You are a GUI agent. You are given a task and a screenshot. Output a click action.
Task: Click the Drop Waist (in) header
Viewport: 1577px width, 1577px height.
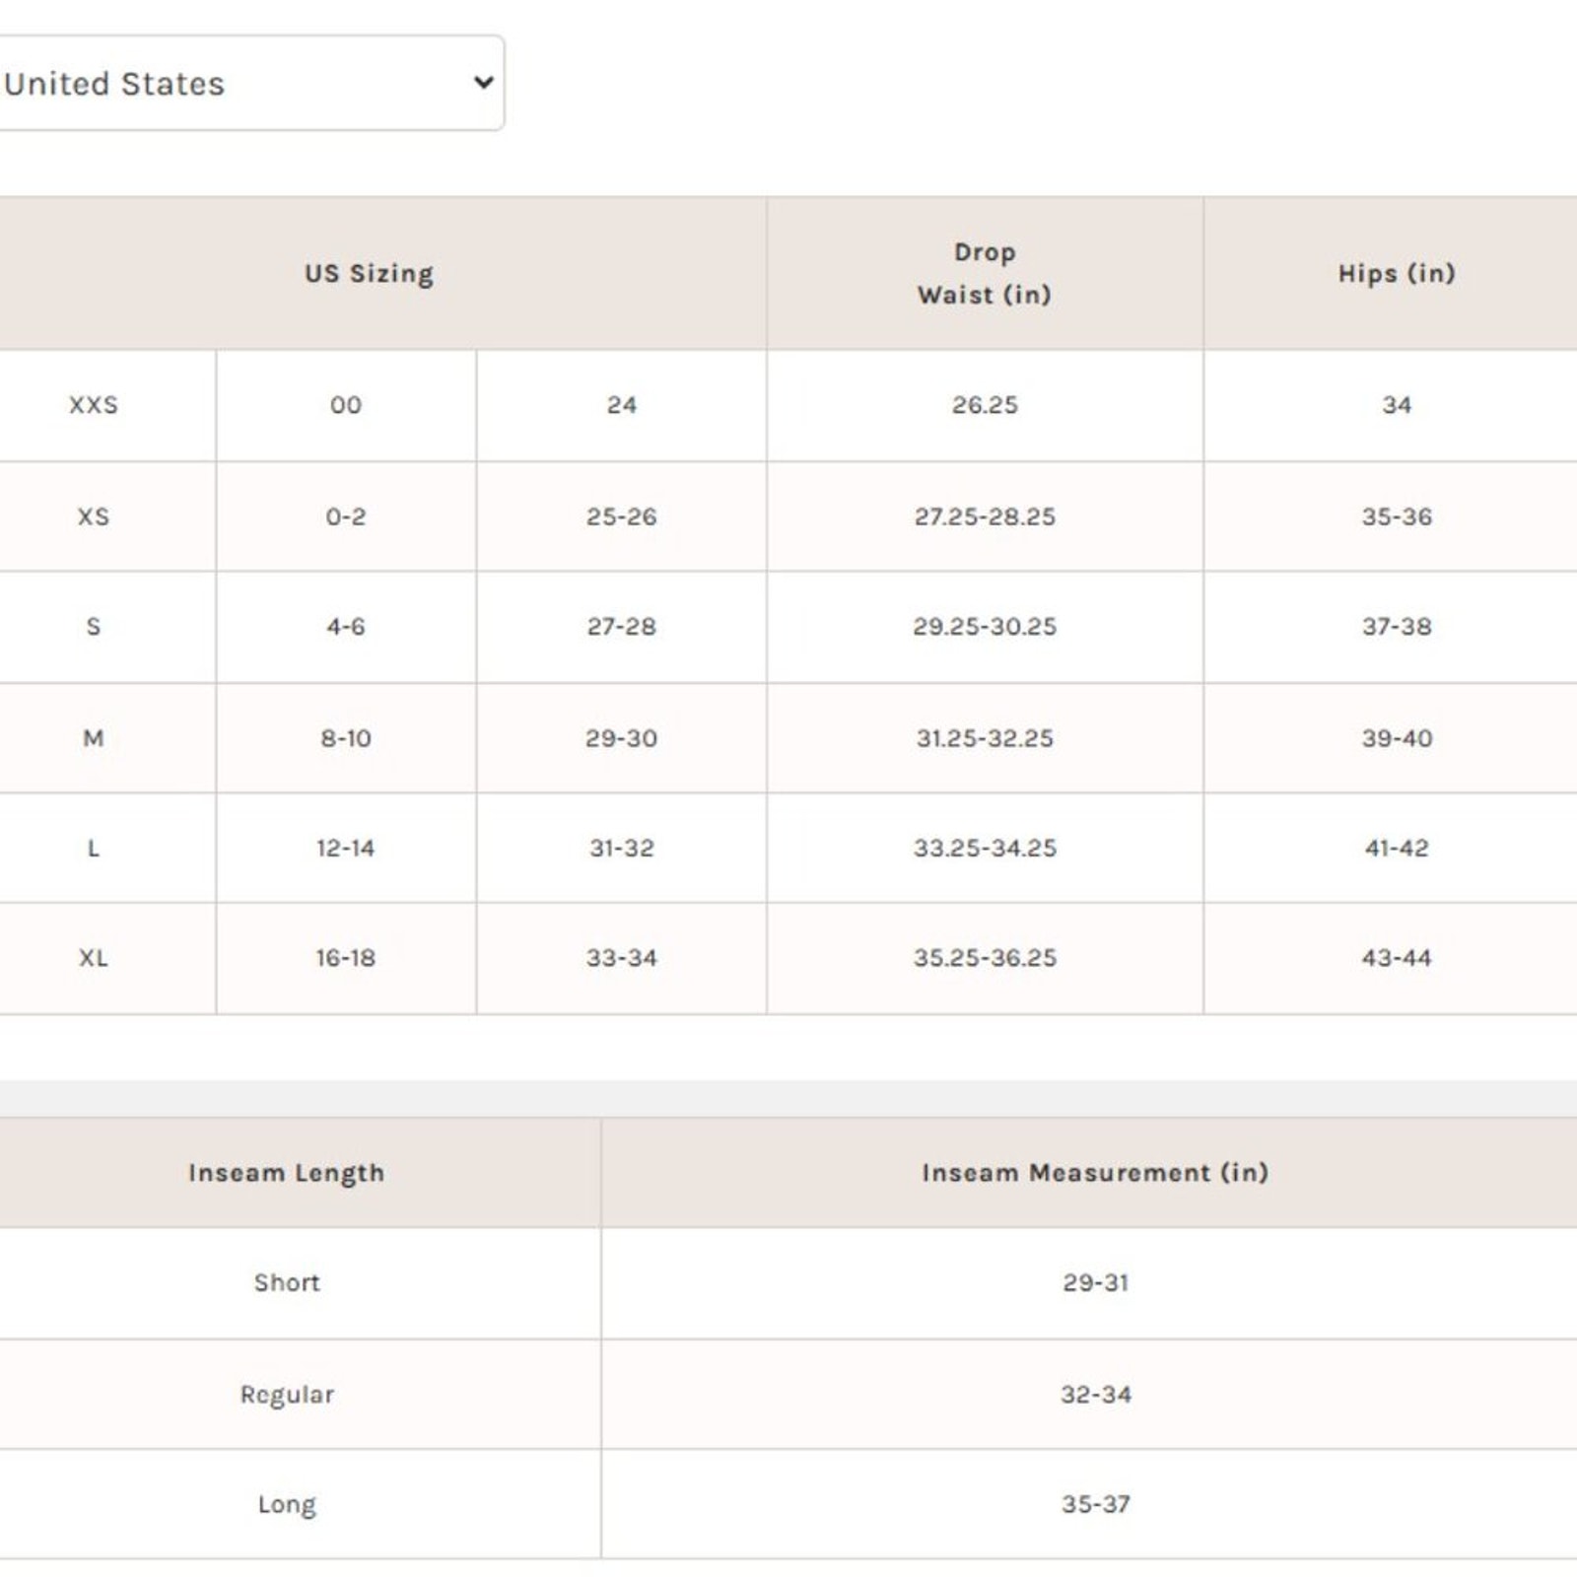[985, 273]
